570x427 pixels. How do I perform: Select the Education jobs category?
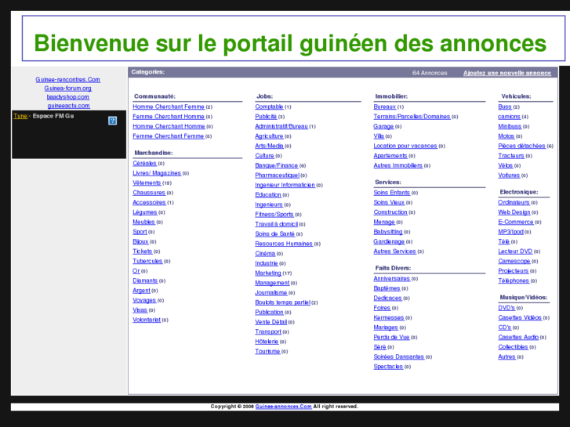268,195
